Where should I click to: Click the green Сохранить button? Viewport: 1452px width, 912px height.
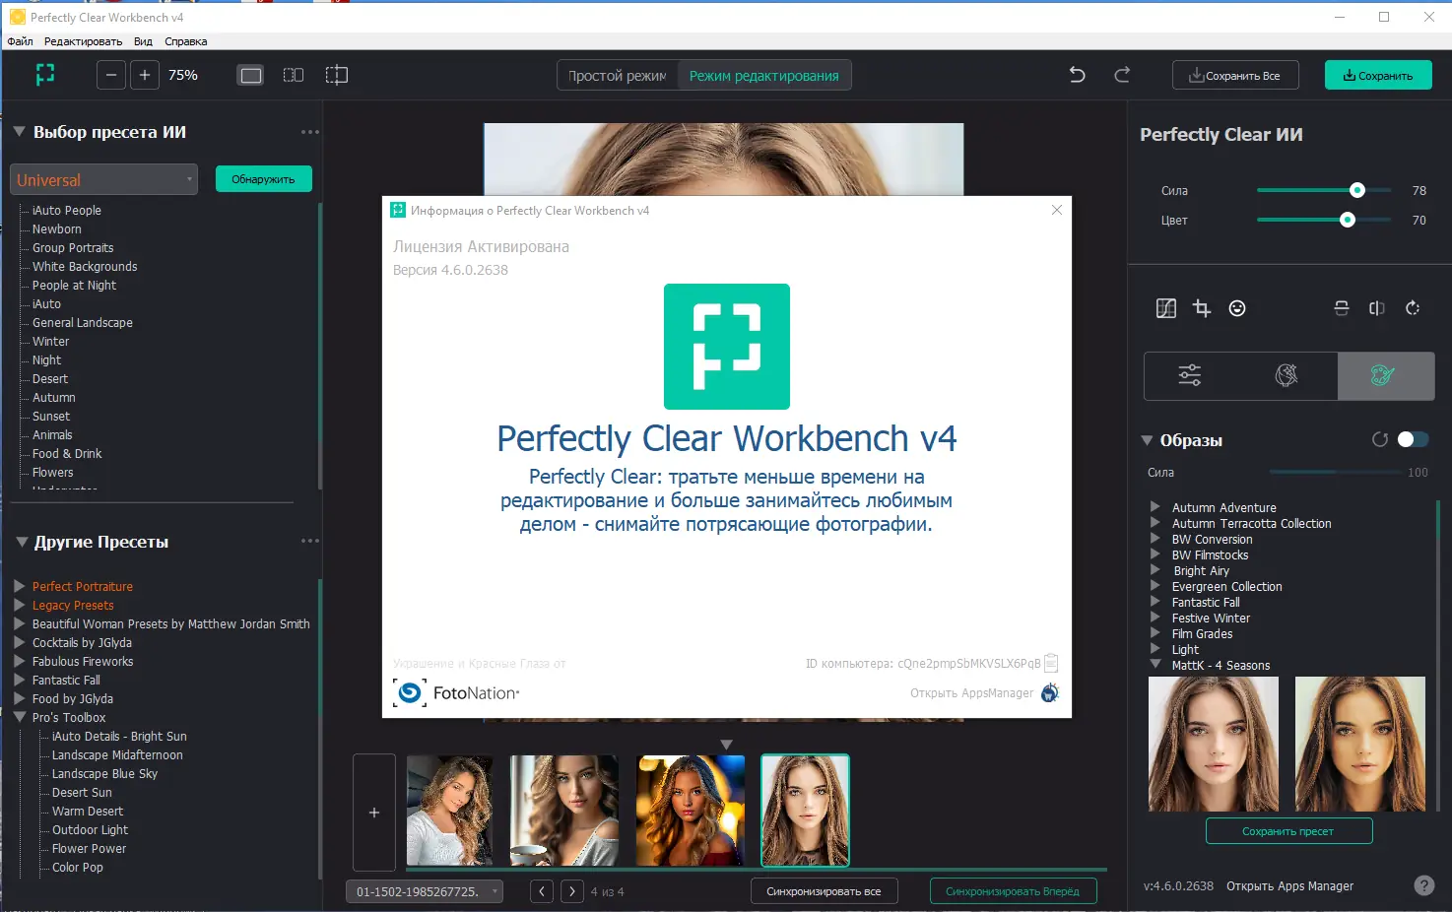(1378, 75)
